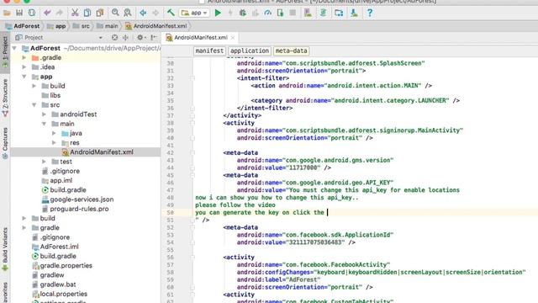Click the Open folder toolbar icon
Viewport: 538px width, 303px height.
7,13
